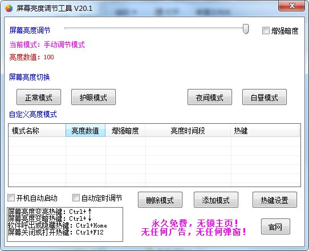Activate 护眼模式 button

93,97
